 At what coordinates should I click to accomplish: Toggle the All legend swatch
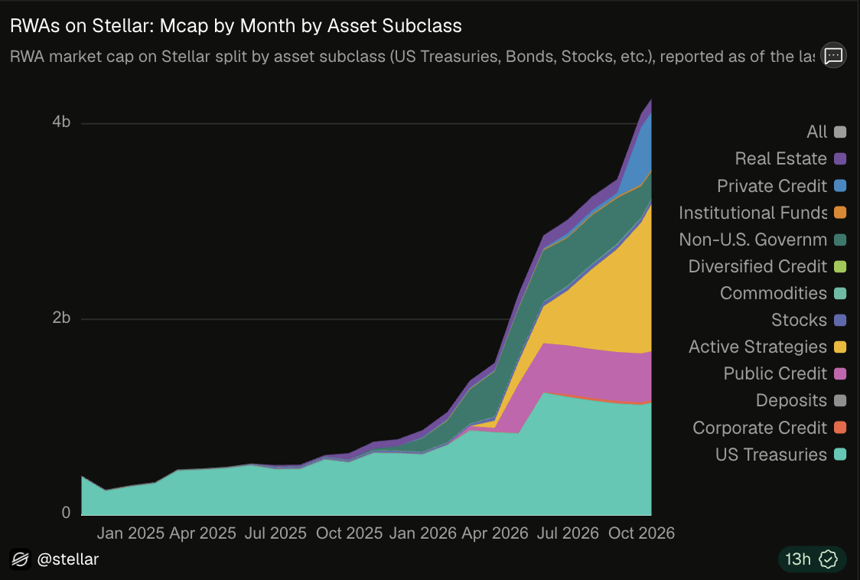[x=839, y=132]
